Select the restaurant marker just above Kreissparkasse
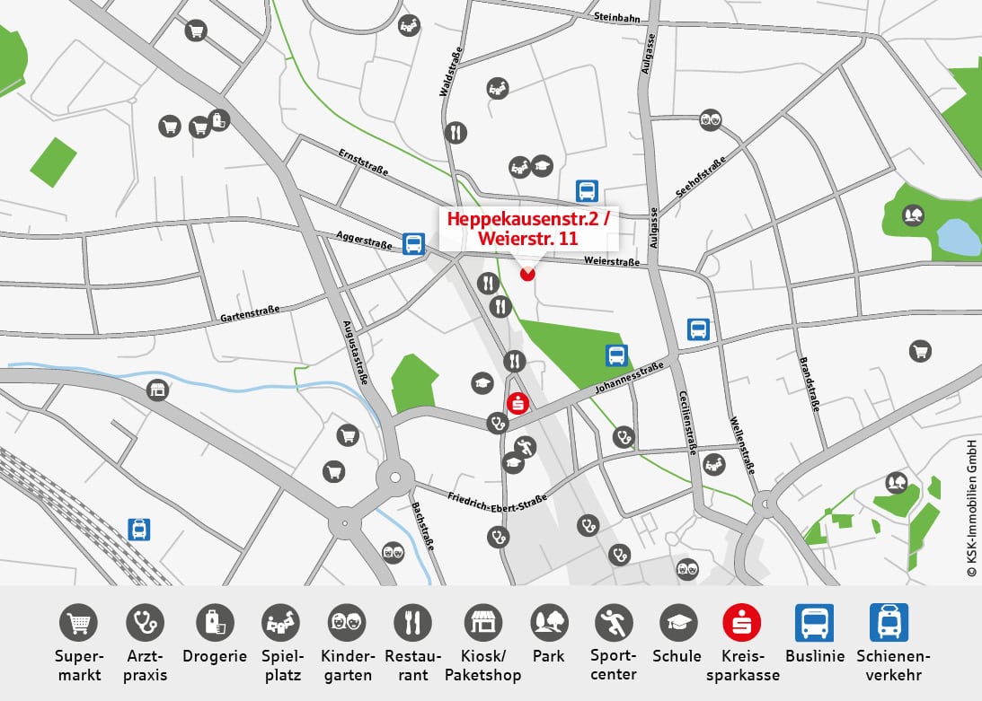982x701 pixels. pos(514,361)
